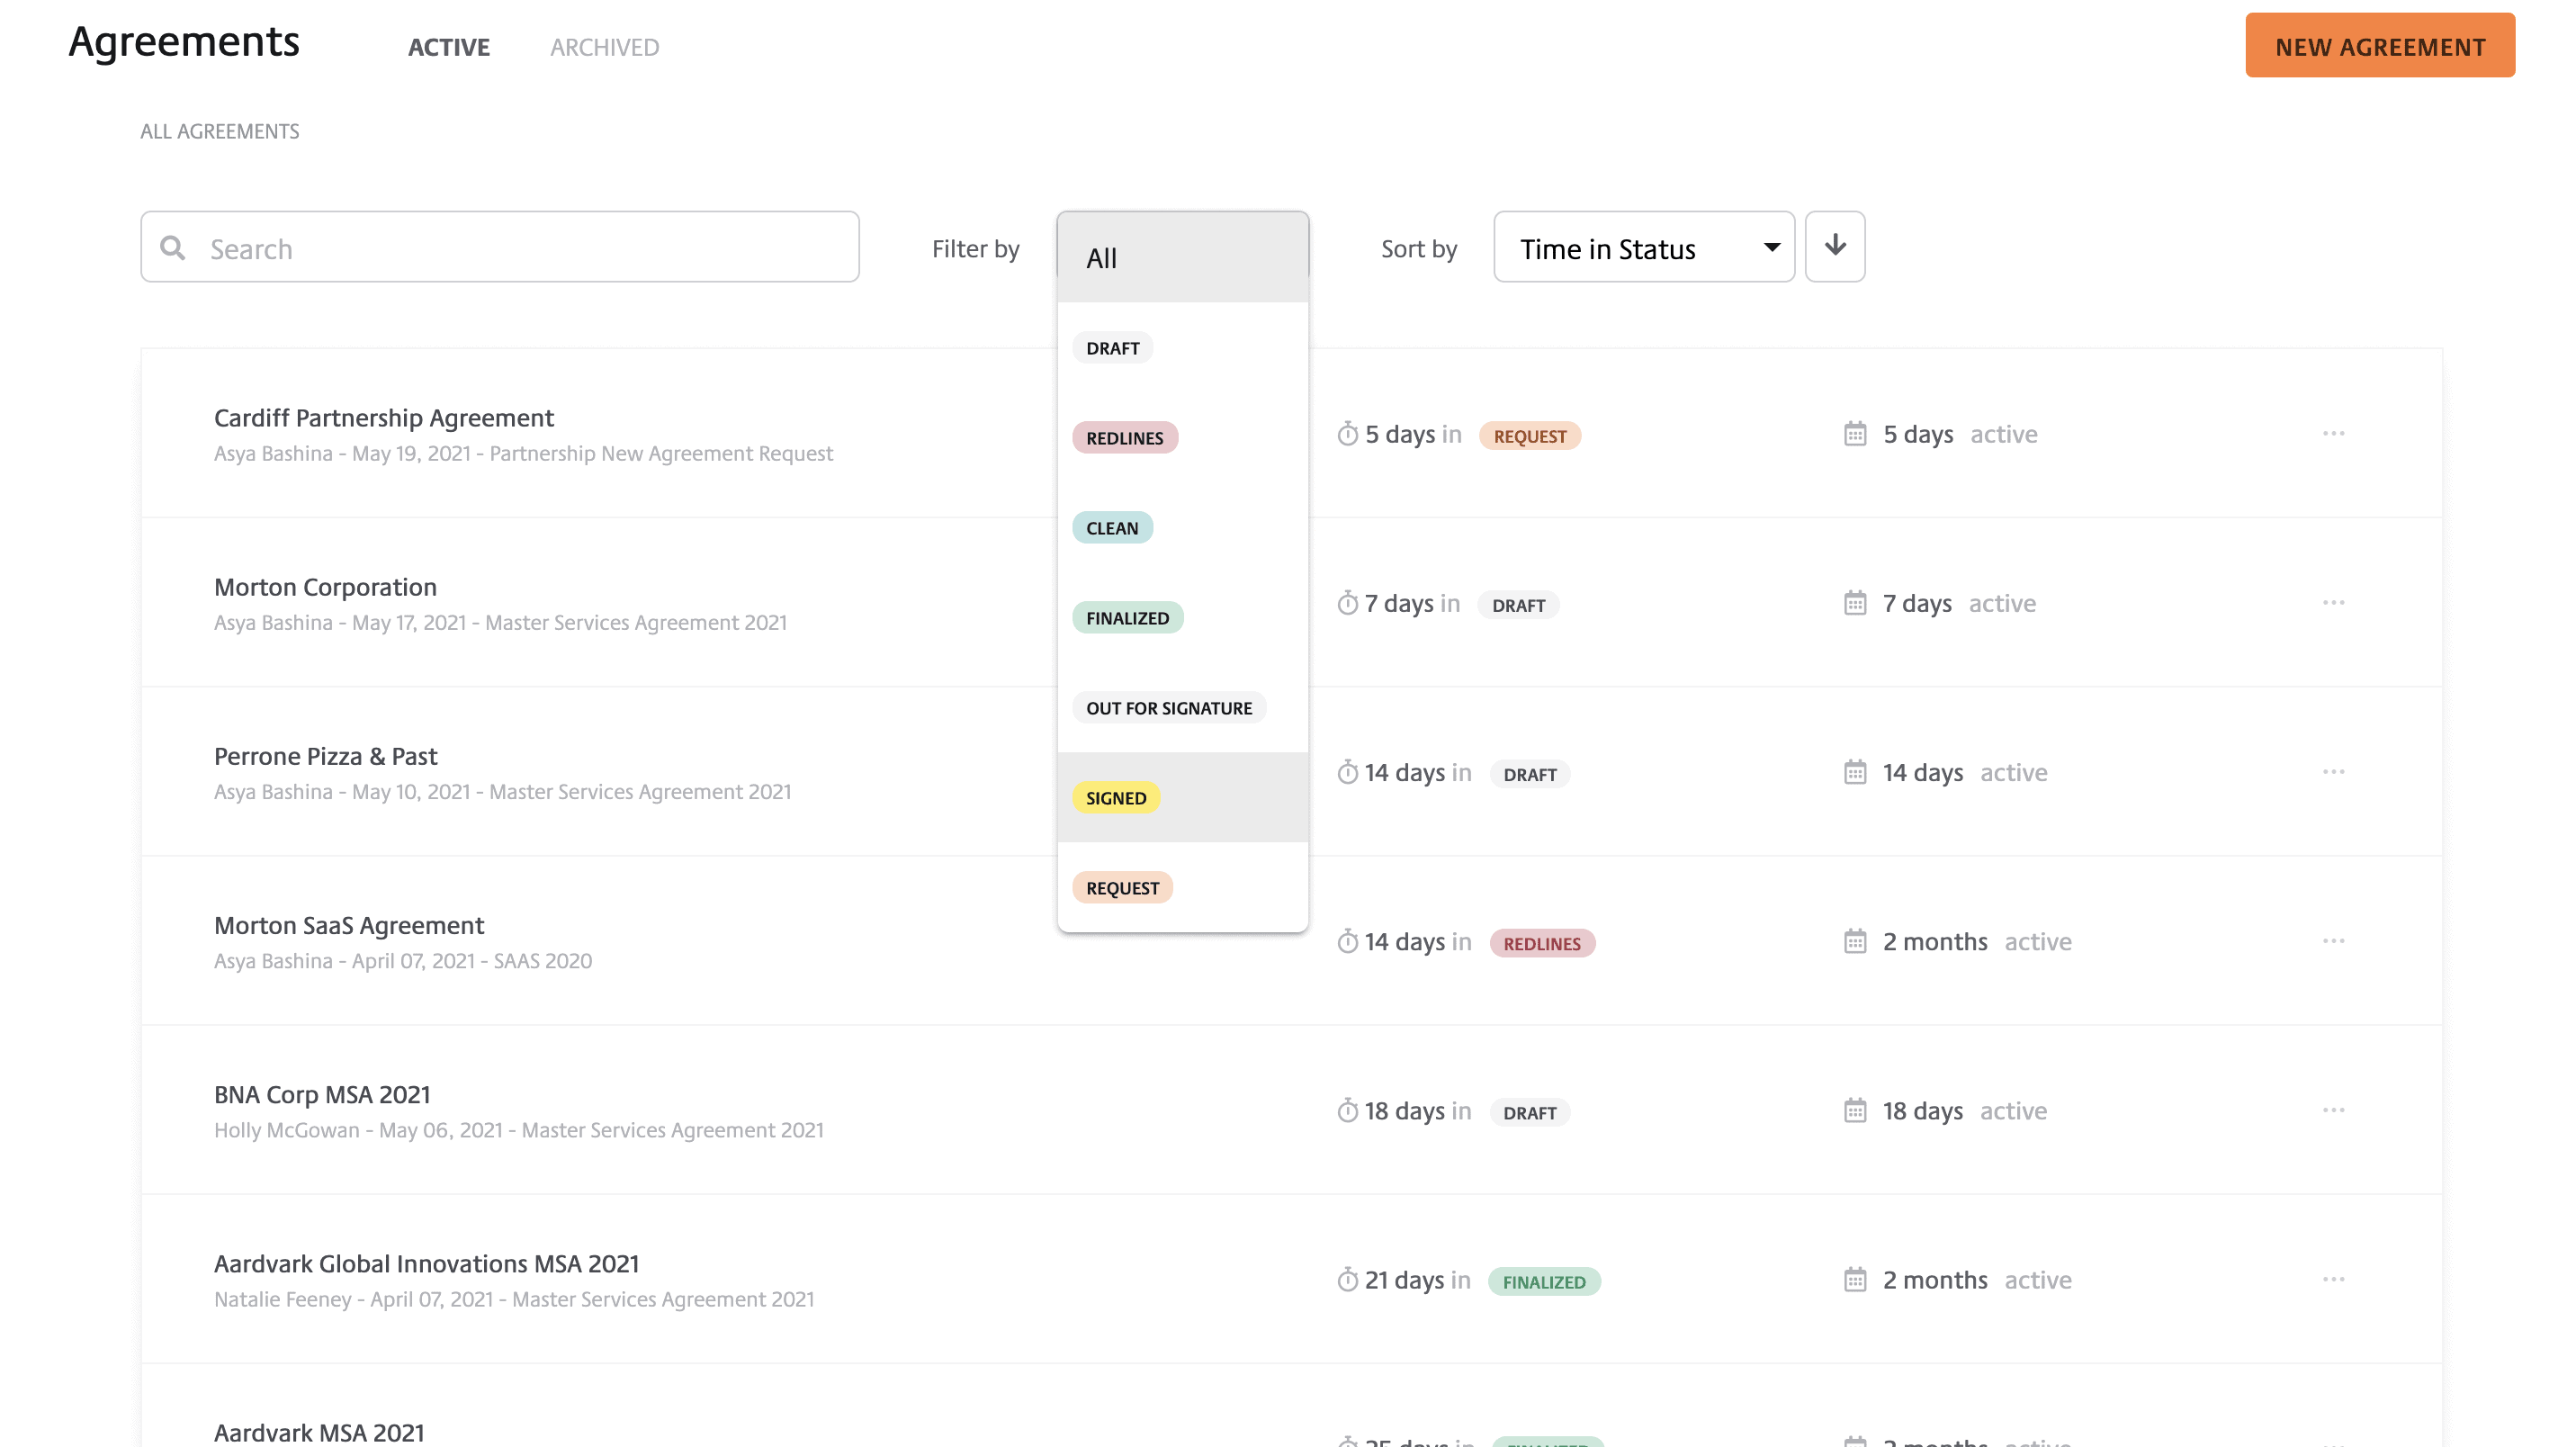Click calendar icon beside 7 days active
Image resolution: width=2576 pixels, height=1447 pixels.
pyautogui.click(x=1855, y=602)
